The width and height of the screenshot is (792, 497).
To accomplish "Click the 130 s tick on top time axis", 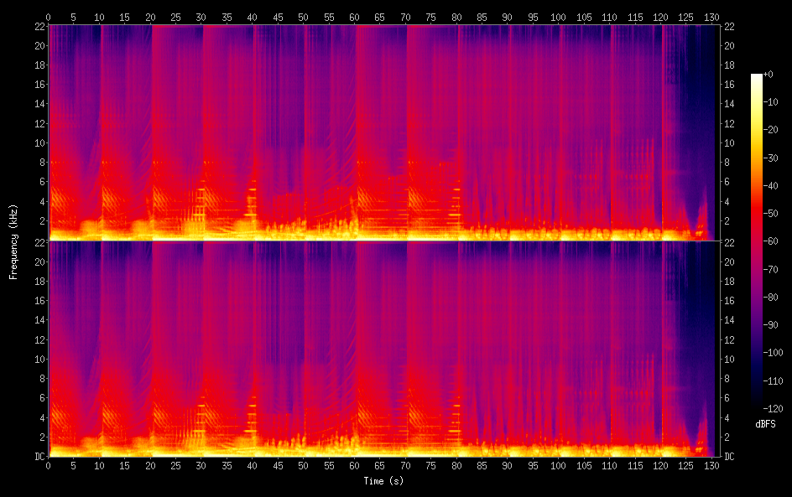I will pyautogui.click(x=712, y=16).
